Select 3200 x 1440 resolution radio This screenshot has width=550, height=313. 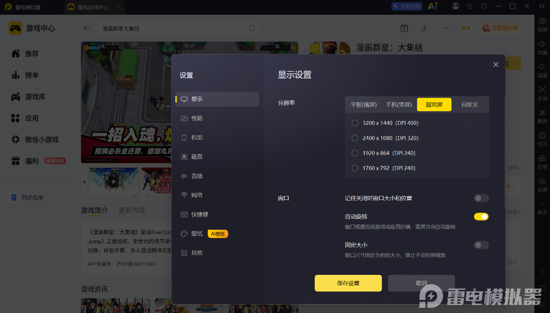coord(355,123)
